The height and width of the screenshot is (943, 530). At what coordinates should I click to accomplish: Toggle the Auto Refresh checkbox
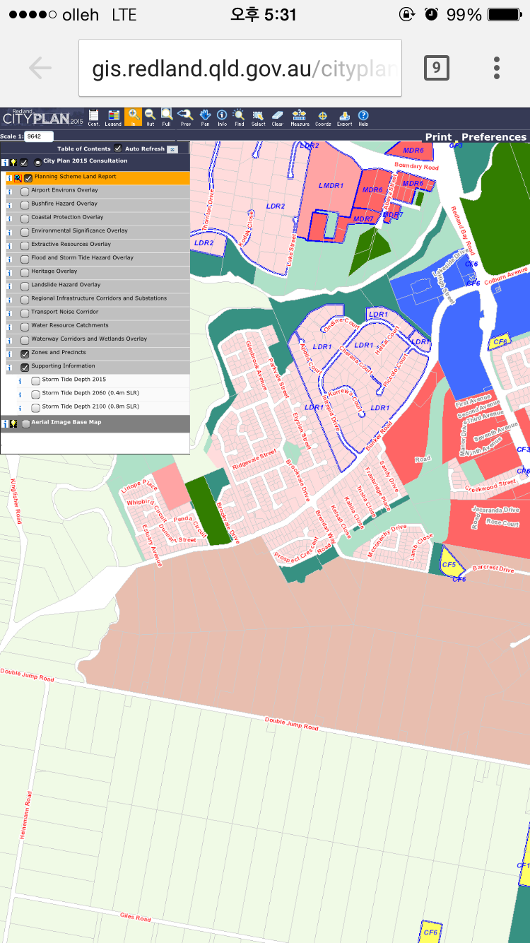point(118,149)
